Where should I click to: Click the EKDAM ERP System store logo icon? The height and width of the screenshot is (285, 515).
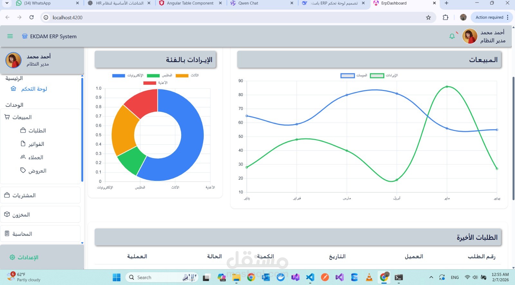(25, 36)
